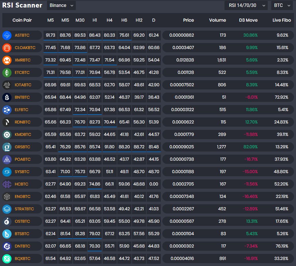
Task: Sort by H1 column header
Action: coord(95,20)
